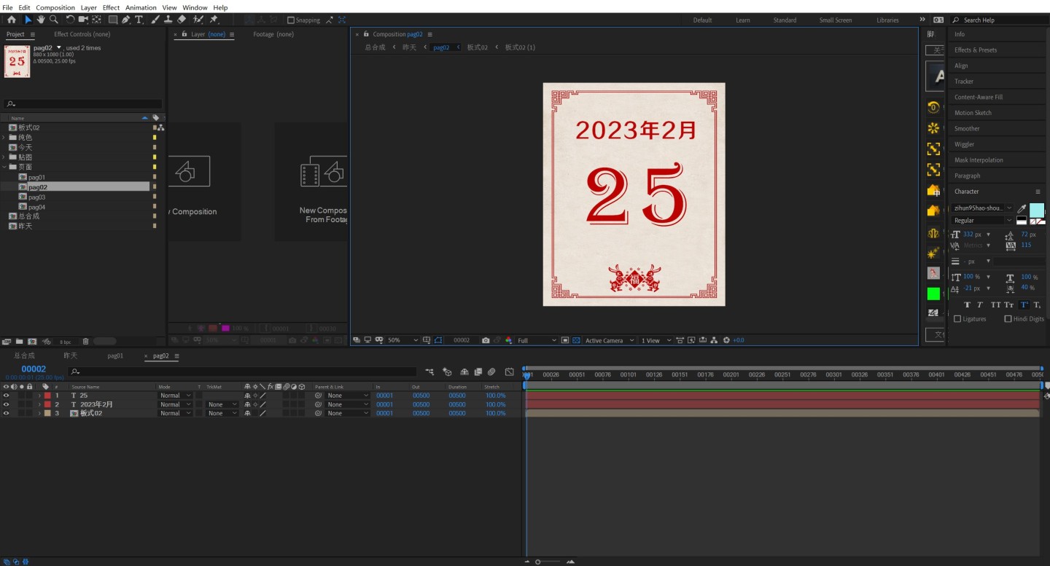1050x566 pixels.
Task: Delete selected project item with trash icon
Action: 85,341
